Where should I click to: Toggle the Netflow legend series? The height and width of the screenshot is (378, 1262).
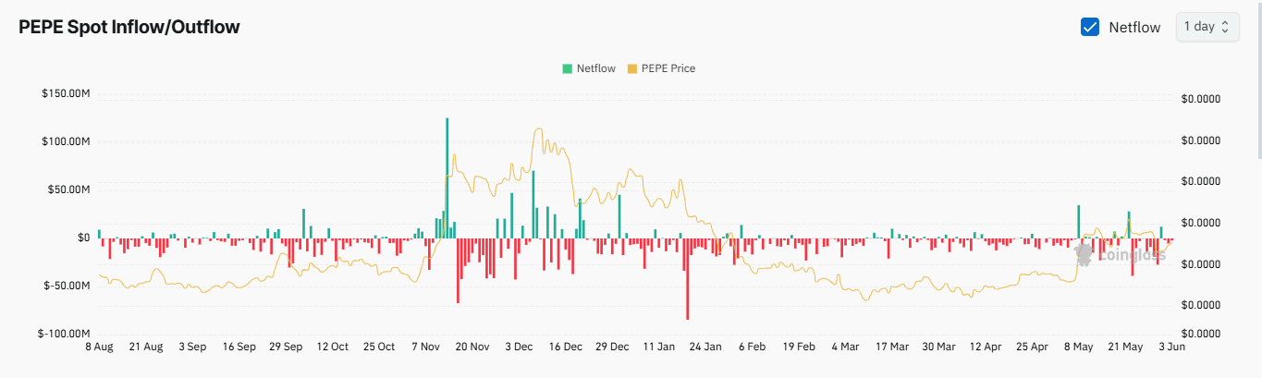[x=588, y=68]
